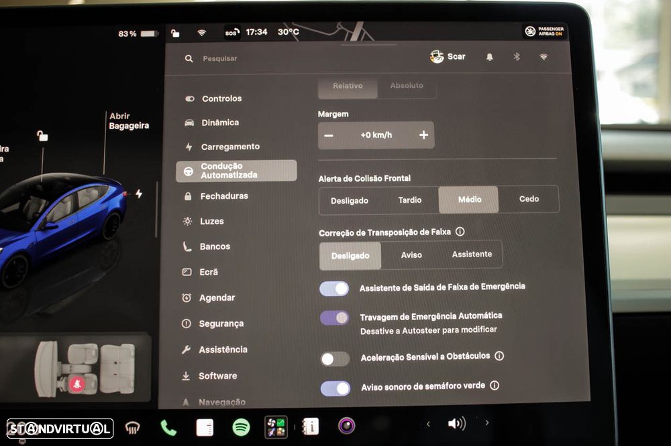Viewport: 671px width, 446px height.
Task: Open the Carregamento settings section
Action: 223,147
